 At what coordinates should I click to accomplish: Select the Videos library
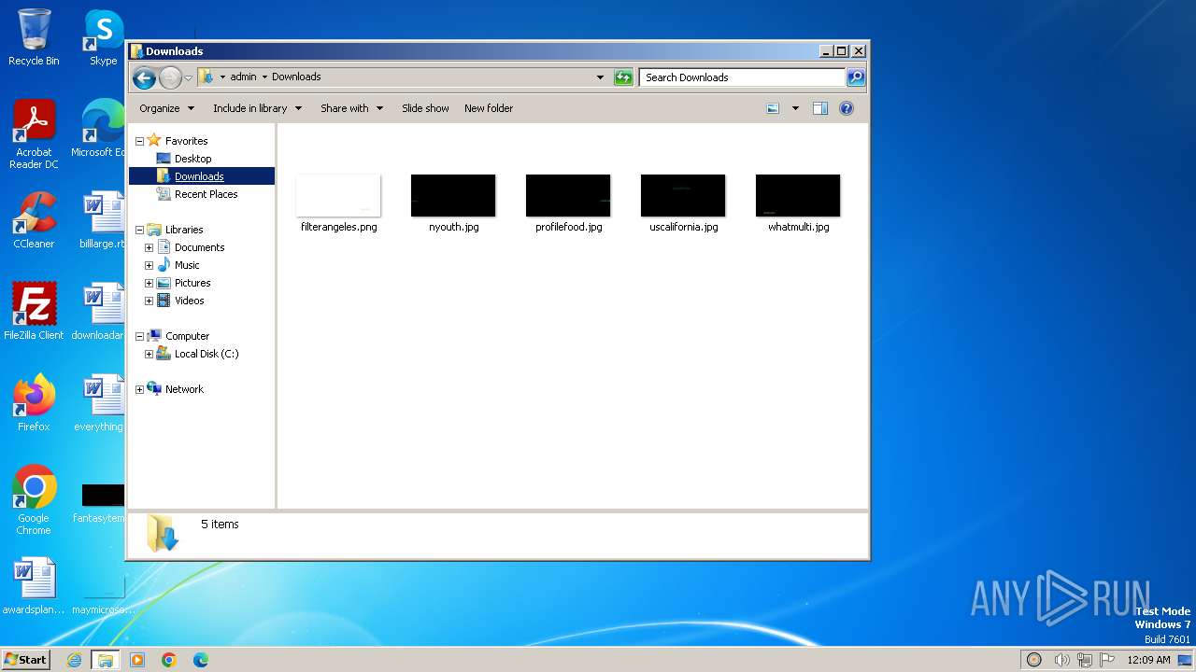coord(189,301)
